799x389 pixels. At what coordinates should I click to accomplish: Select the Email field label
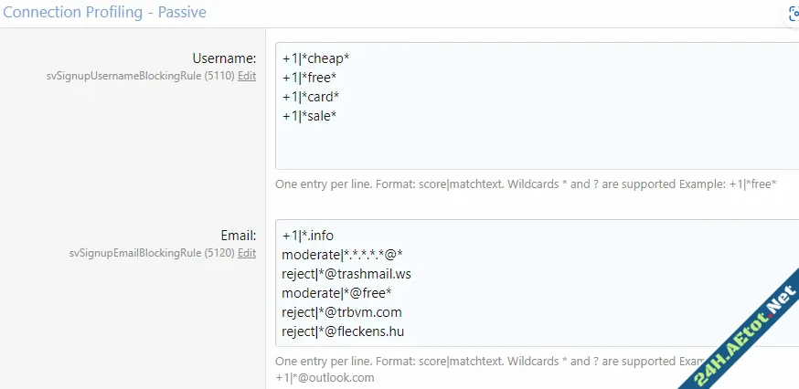click(x=238, y=236)
